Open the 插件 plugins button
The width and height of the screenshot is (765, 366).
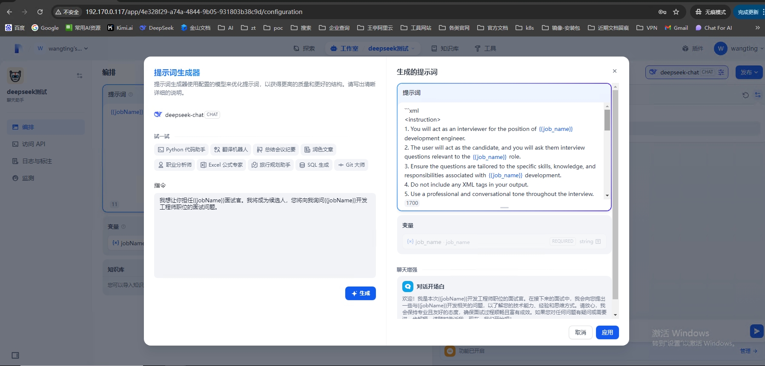(693, 48)
